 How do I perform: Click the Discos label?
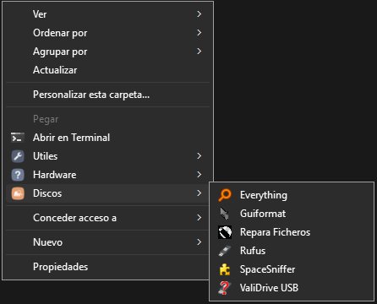(x=47, y=193)
